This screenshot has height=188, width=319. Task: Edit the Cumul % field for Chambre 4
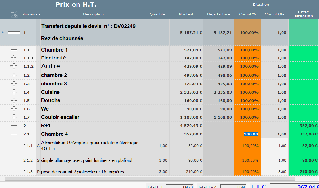(251, 134)
